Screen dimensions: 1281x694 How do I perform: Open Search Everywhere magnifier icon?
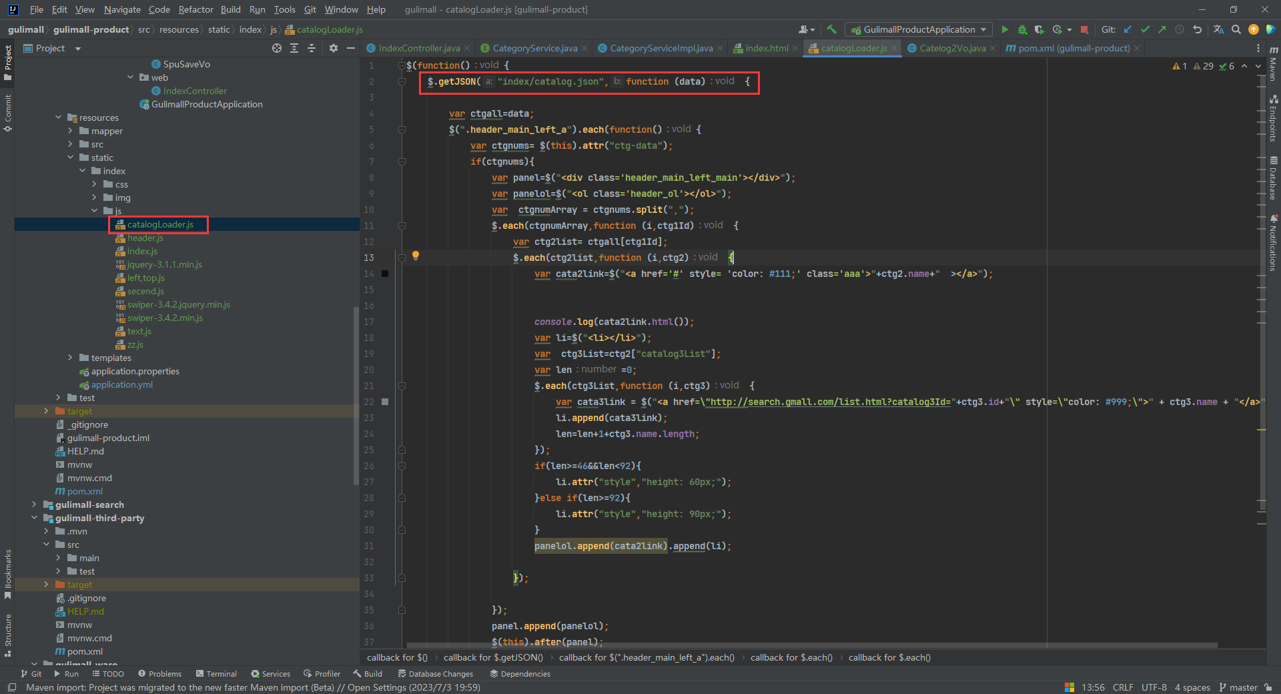[x=1236, y=29]
